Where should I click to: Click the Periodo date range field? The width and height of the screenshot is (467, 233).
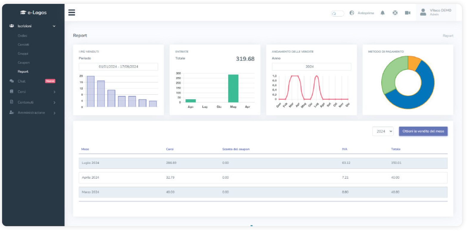(118, 67)
